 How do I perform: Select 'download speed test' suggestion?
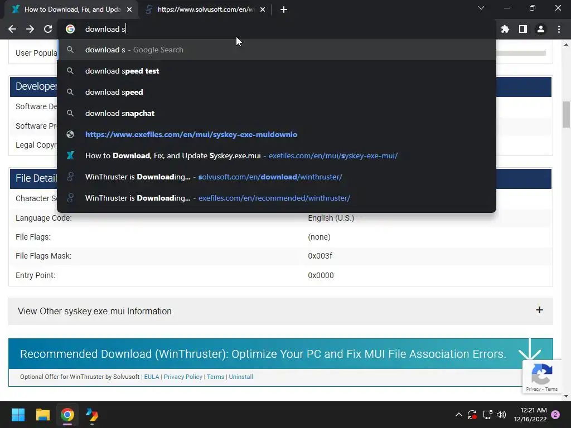coord(277,71)
